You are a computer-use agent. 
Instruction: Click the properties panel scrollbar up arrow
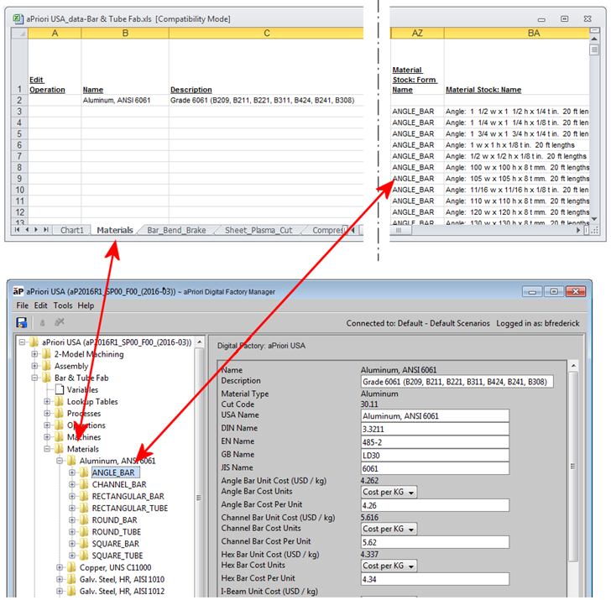pyautogui.click(x=573, y=366)
